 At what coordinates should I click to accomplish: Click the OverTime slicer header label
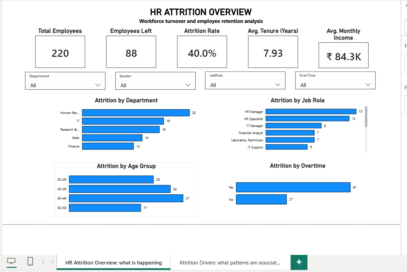[307, 75]
